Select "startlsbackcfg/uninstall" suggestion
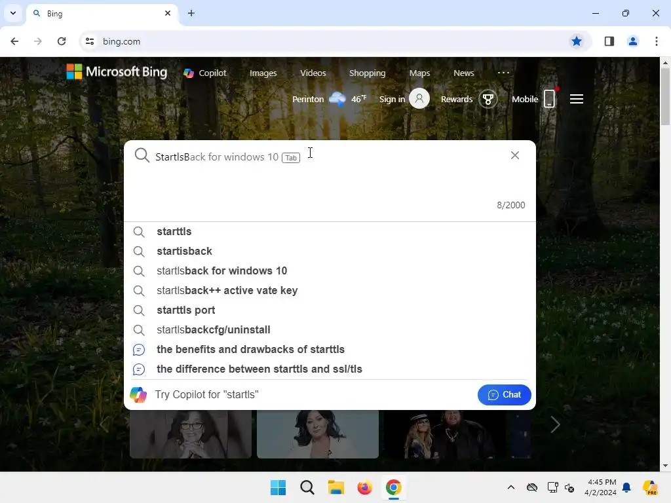 [x=330, y=330]
